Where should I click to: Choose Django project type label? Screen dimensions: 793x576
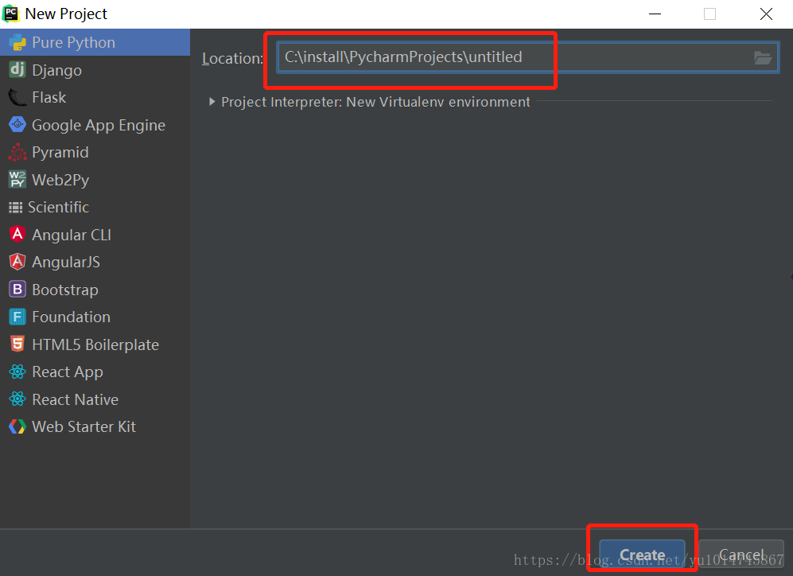point(56,70)
